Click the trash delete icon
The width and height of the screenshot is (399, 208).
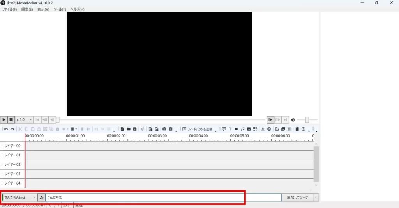(x=82, y=129)
